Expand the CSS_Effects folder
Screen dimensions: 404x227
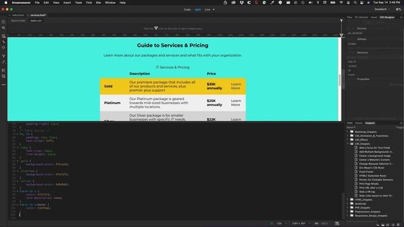tap(348, 140)
